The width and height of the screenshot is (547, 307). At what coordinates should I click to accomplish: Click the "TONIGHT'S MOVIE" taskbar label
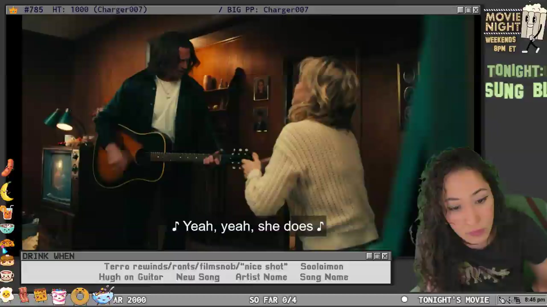[454, 300]
